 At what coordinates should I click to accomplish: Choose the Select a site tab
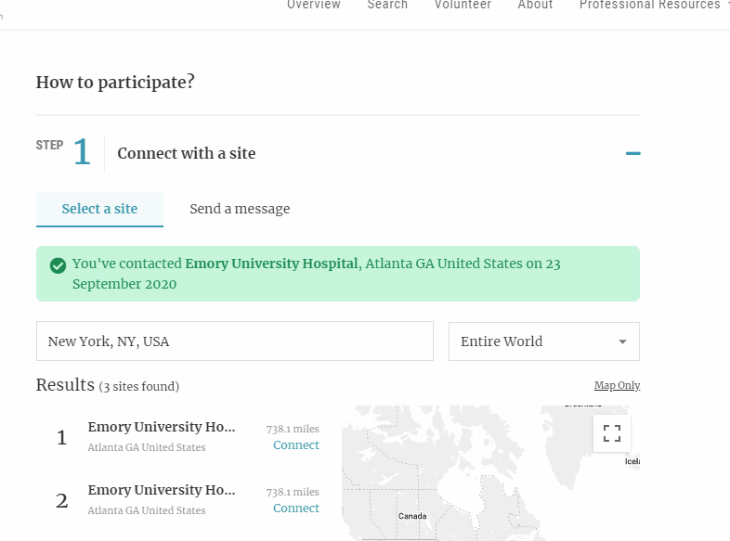(99, 209)
